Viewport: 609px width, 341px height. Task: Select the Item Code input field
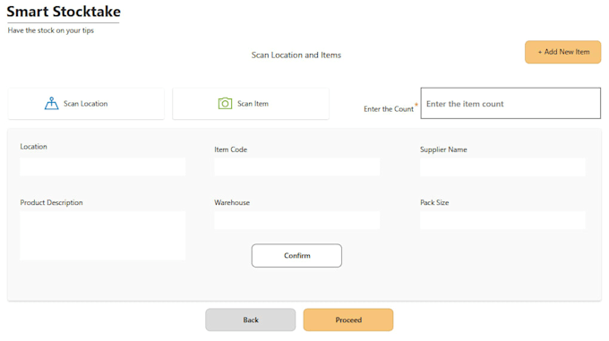(x=296, y=166)
